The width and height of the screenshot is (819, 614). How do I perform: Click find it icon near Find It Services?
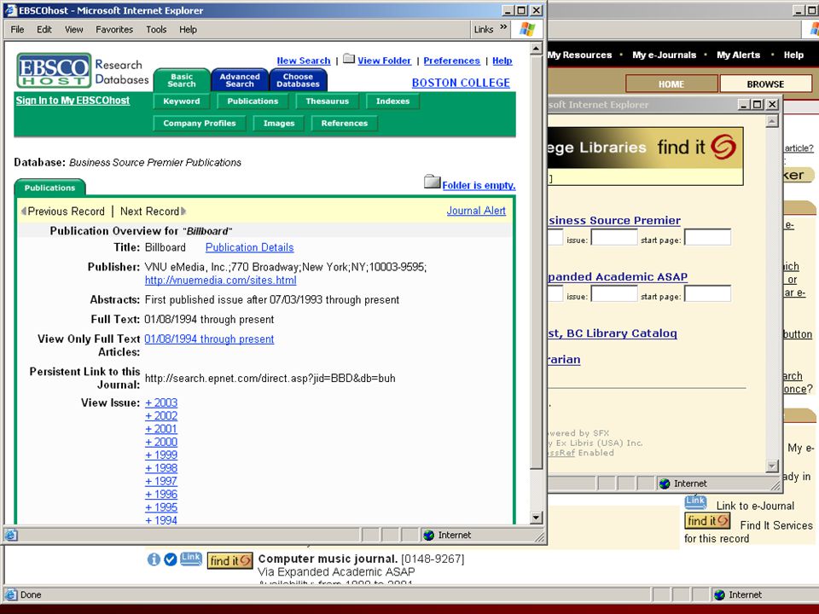pos(707,521)
